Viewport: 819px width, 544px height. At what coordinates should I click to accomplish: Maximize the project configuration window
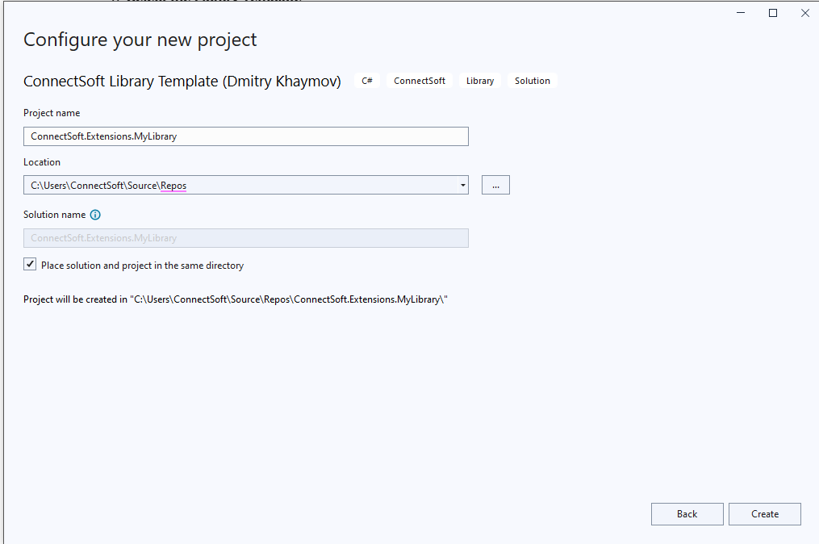click(x=772, y=13)
